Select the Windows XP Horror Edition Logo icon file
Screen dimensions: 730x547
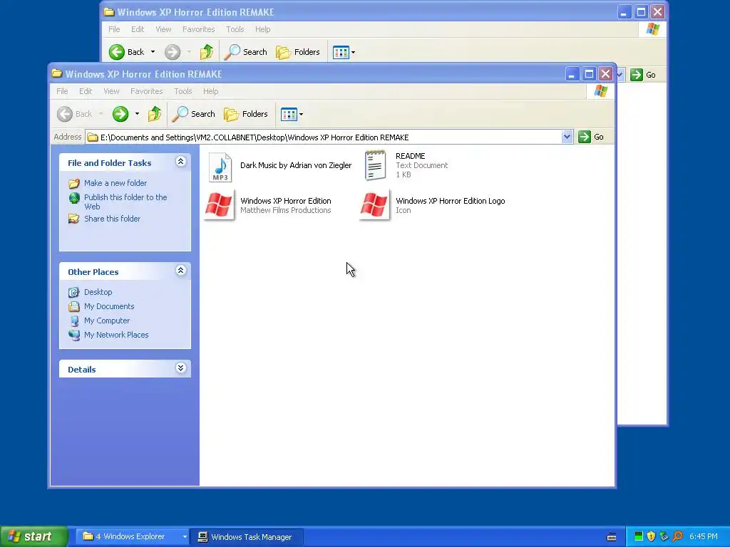(x=374, y=204)
